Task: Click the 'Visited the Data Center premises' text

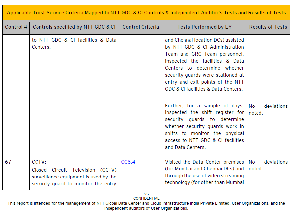Action: (204, 172)
